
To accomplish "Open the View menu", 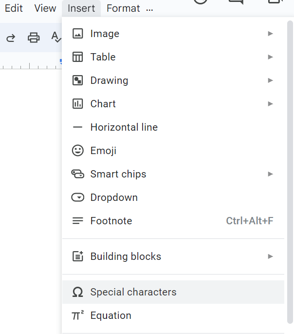I will coord(45,8).
